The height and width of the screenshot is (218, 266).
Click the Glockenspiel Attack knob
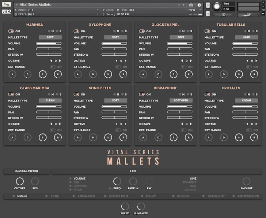point(143,74)
